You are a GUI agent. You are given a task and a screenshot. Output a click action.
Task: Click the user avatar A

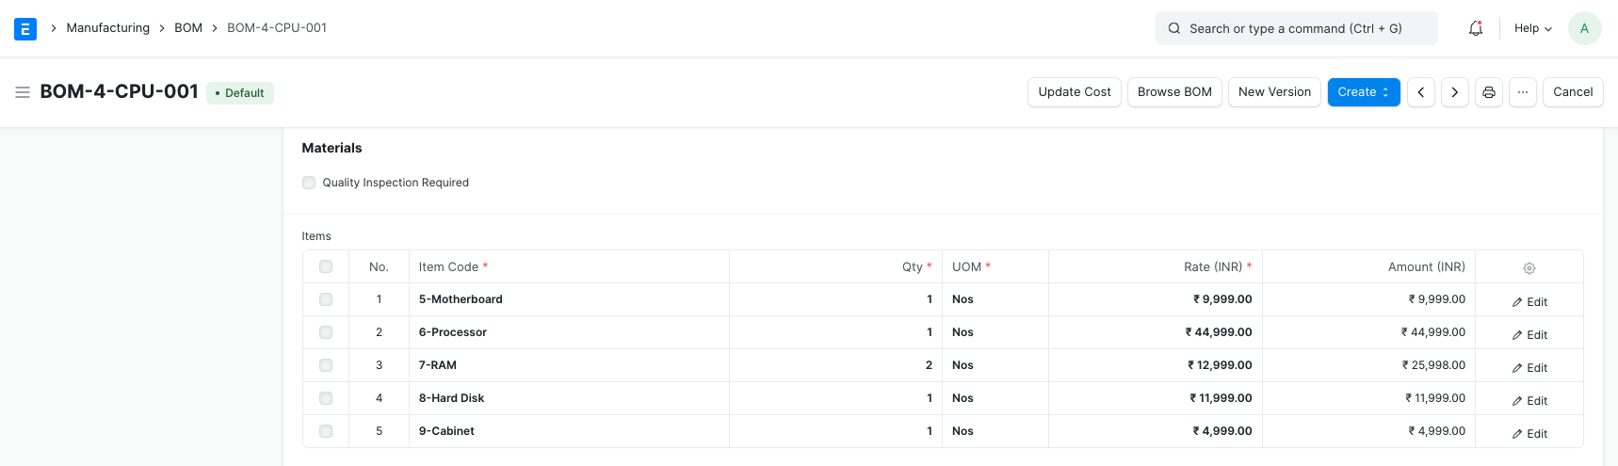click(1584, 28)
